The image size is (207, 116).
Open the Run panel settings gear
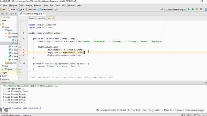(x=206, y=82)
